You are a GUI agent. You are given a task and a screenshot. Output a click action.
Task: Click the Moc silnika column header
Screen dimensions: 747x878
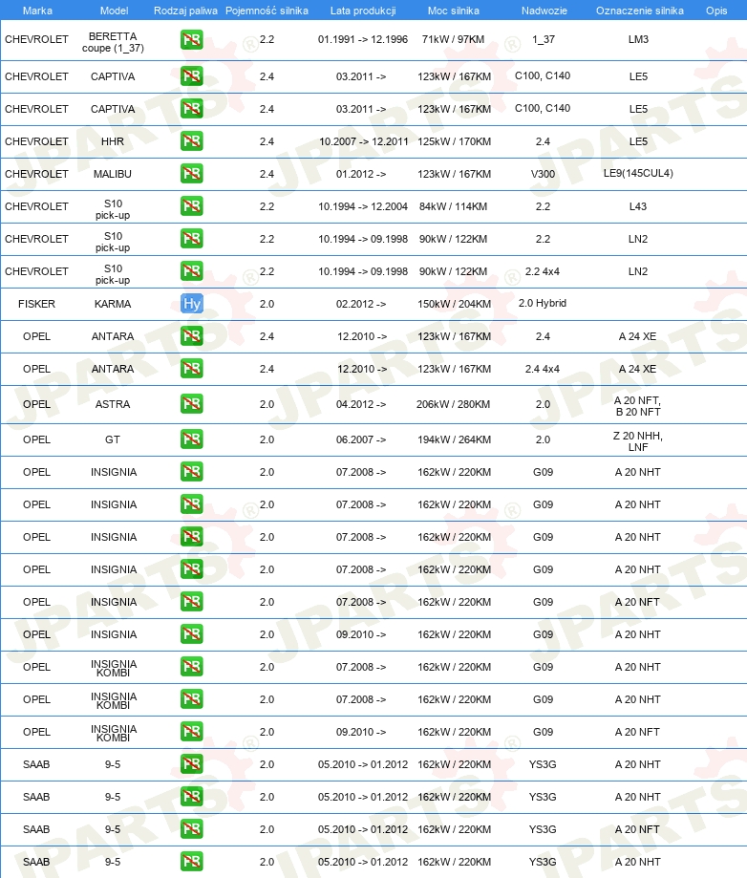point(454,11)
